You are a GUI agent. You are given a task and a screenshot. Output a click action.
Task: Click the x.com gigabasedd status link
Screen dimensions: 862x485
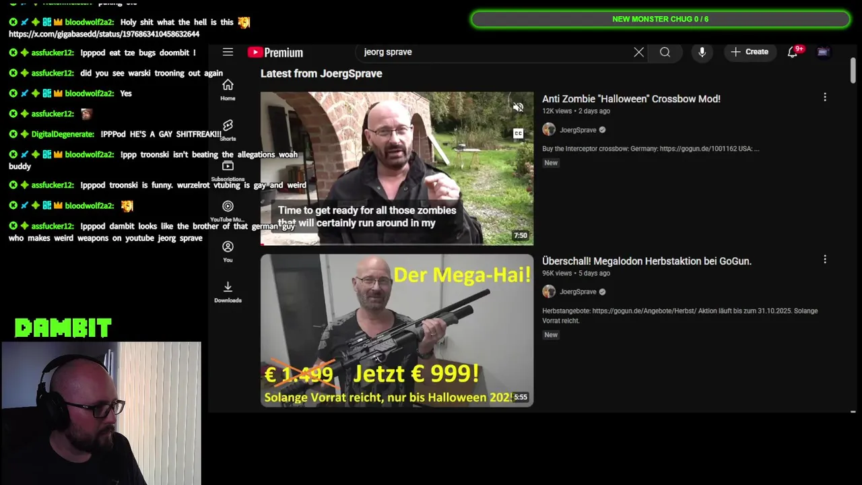click(x=104, y=34)
